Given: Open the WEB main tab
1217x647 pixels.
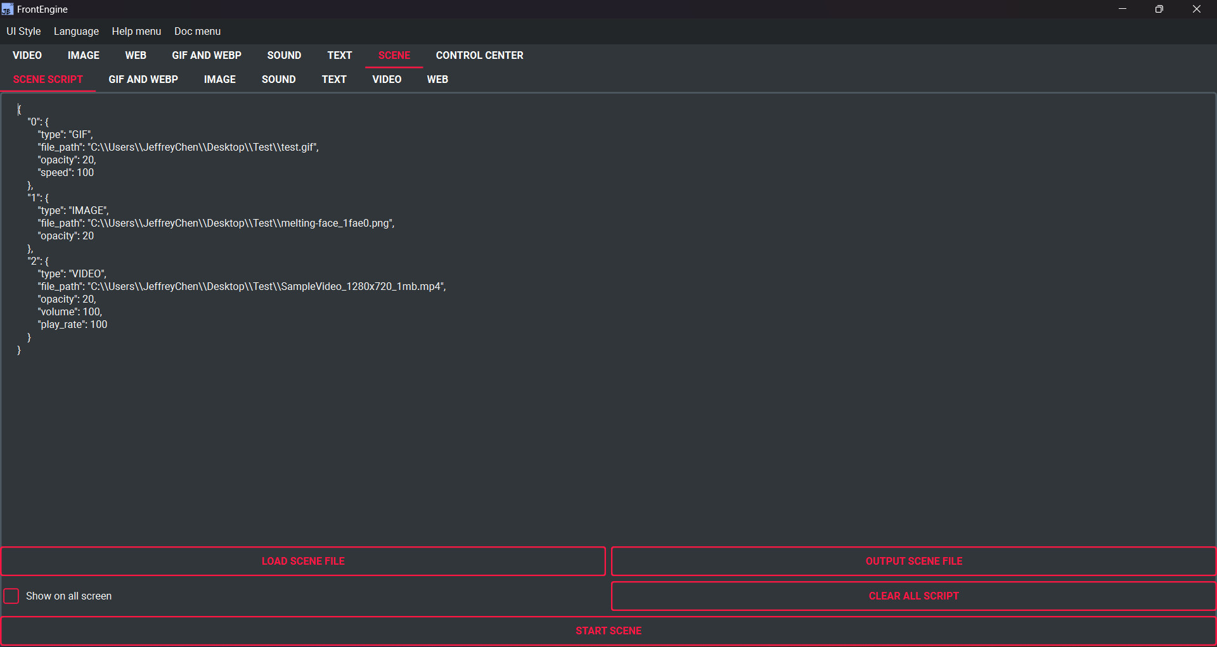Looking at the screenshot, I should pyautogui.click(x=136, y=55).
